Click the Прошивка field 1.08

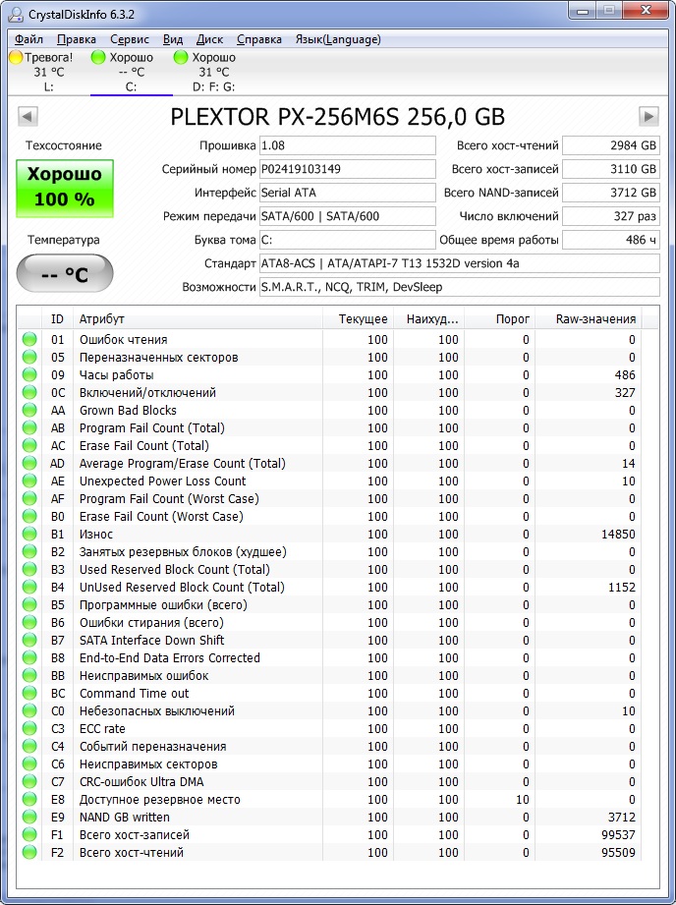[348, 145]
